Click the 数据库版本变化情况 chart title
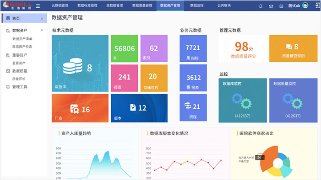This screenshot has width=321, height=180. coord(169,133)
